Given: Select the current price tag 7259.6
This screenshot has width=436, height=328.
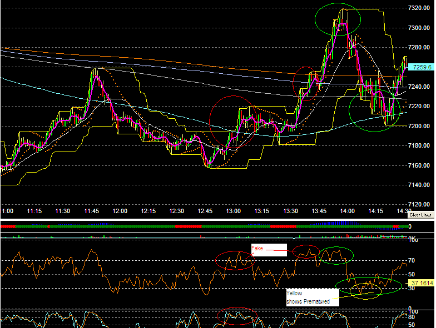Looking at the screenshot, I should [421, 67].
